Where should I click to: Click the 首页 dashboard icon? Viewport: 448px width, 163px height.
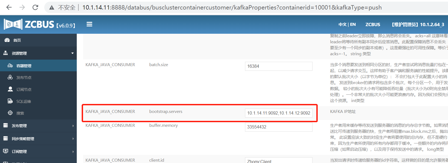click(x=7, y=40)
